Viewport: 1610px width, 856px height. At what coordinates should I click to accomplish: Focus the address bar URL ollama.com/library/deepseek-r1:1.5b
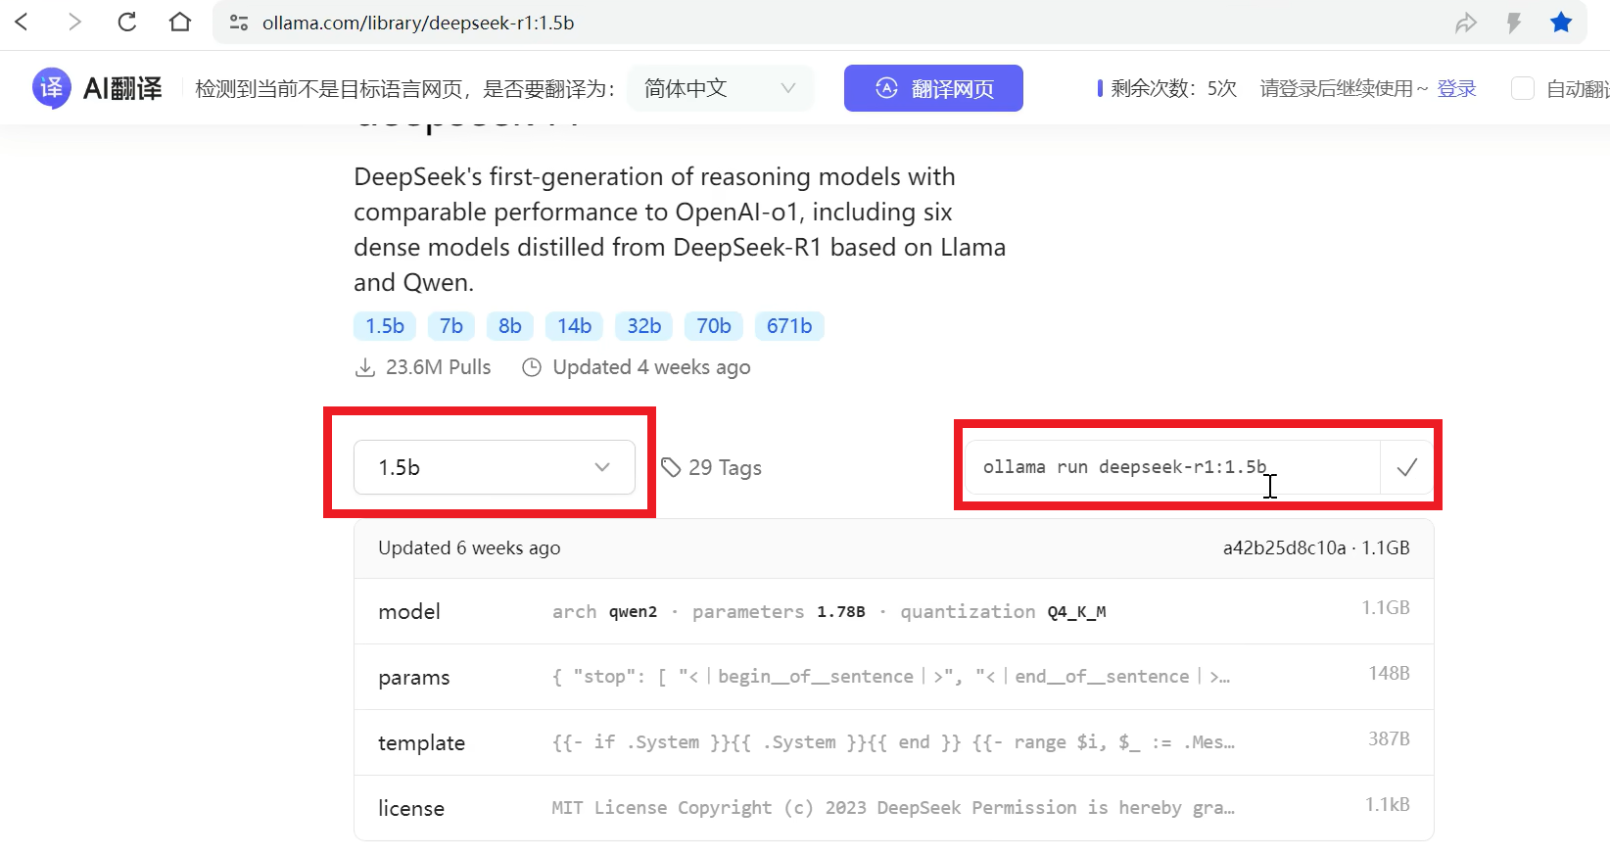(418, 23)
